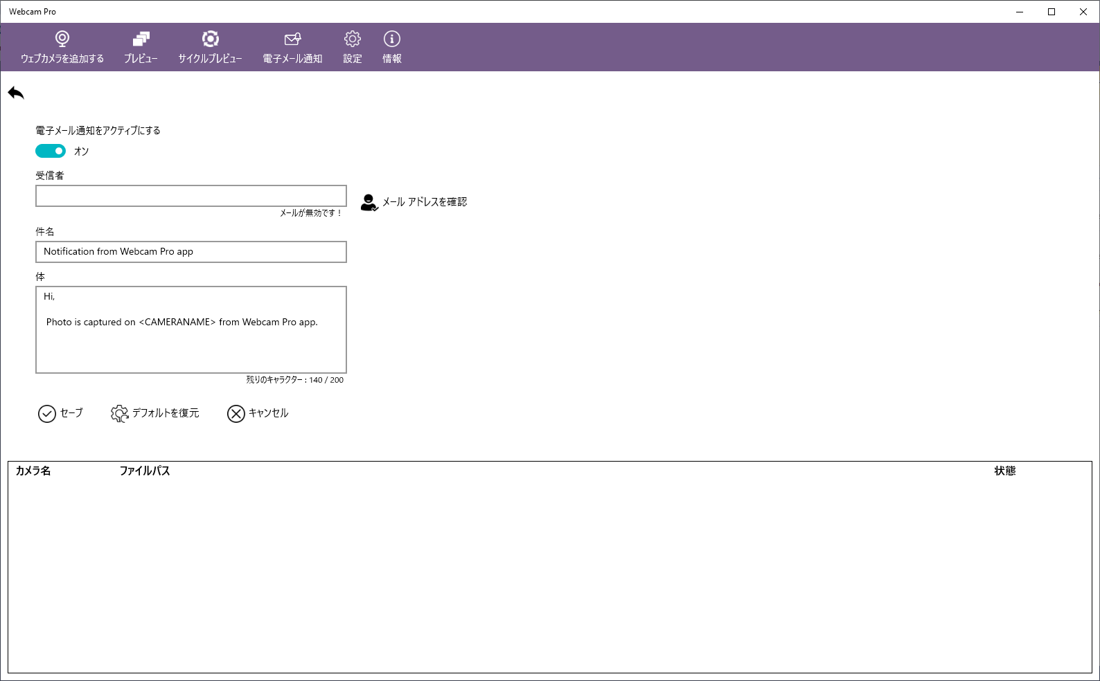Click the 状態 column header
The image size is (1100, 681).
[x=1005, y=471]
